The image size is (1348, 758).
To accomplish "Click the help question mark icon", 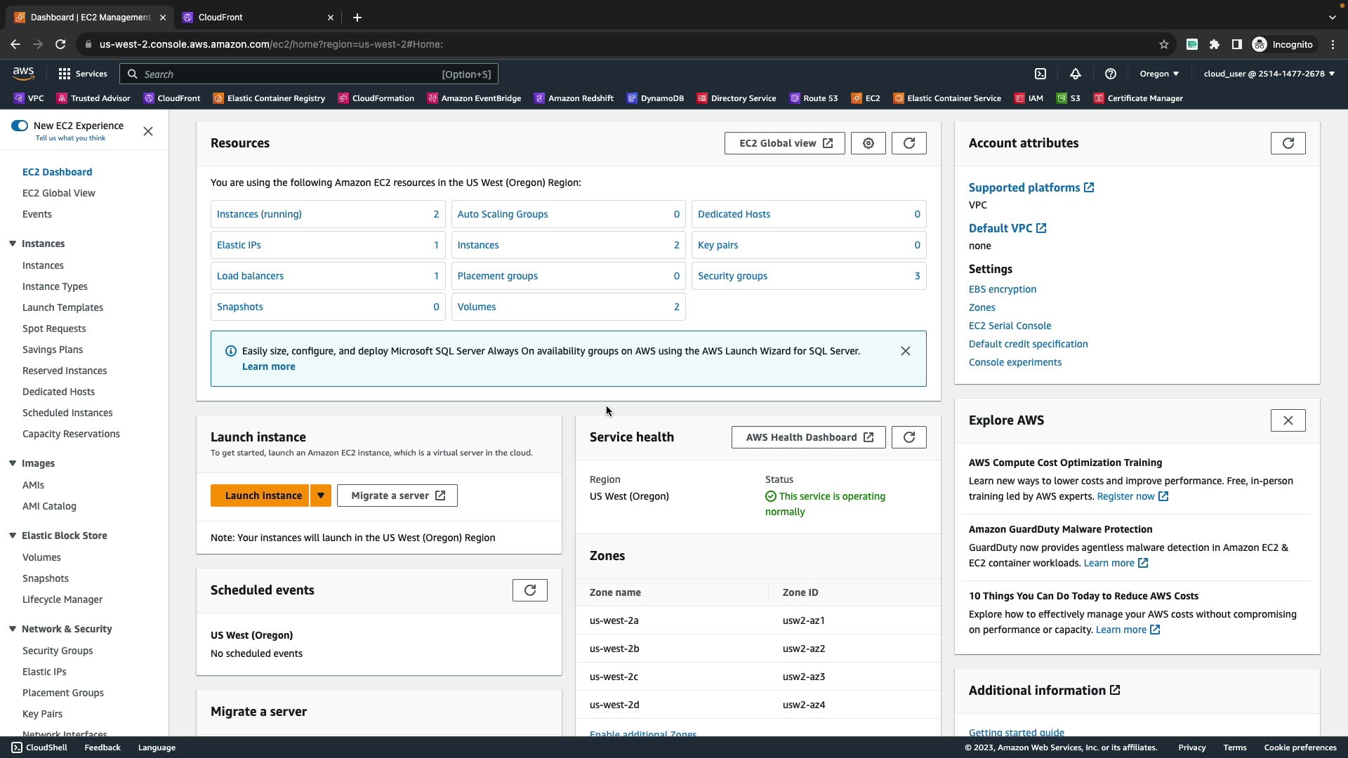I will 1110,74.
